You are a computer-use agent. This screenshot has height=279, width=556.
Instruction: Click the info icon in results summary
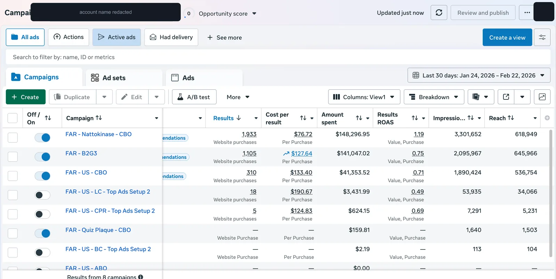(x=140, y=277)
